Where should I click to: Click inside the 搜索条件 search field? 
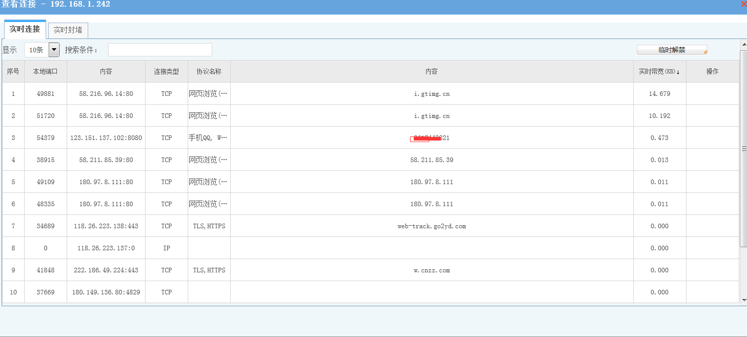(x=159, y=49)
